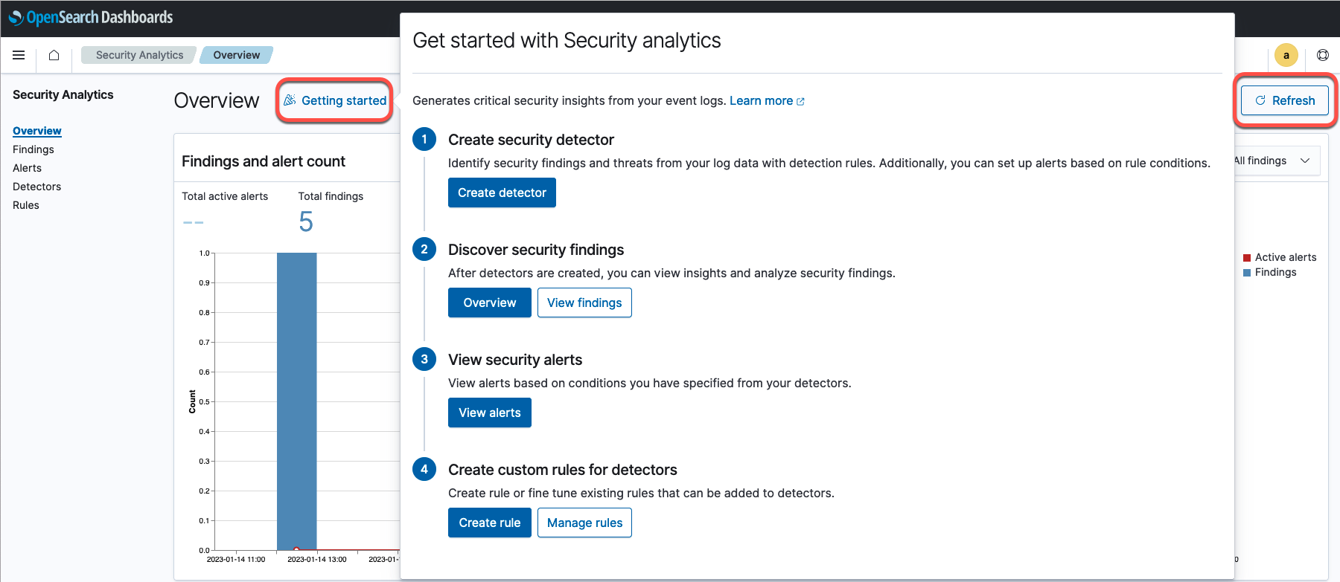This screenshot has width=1340, height=582.
Task: Click the View alerts button
Action: click(x=490, y=413)
